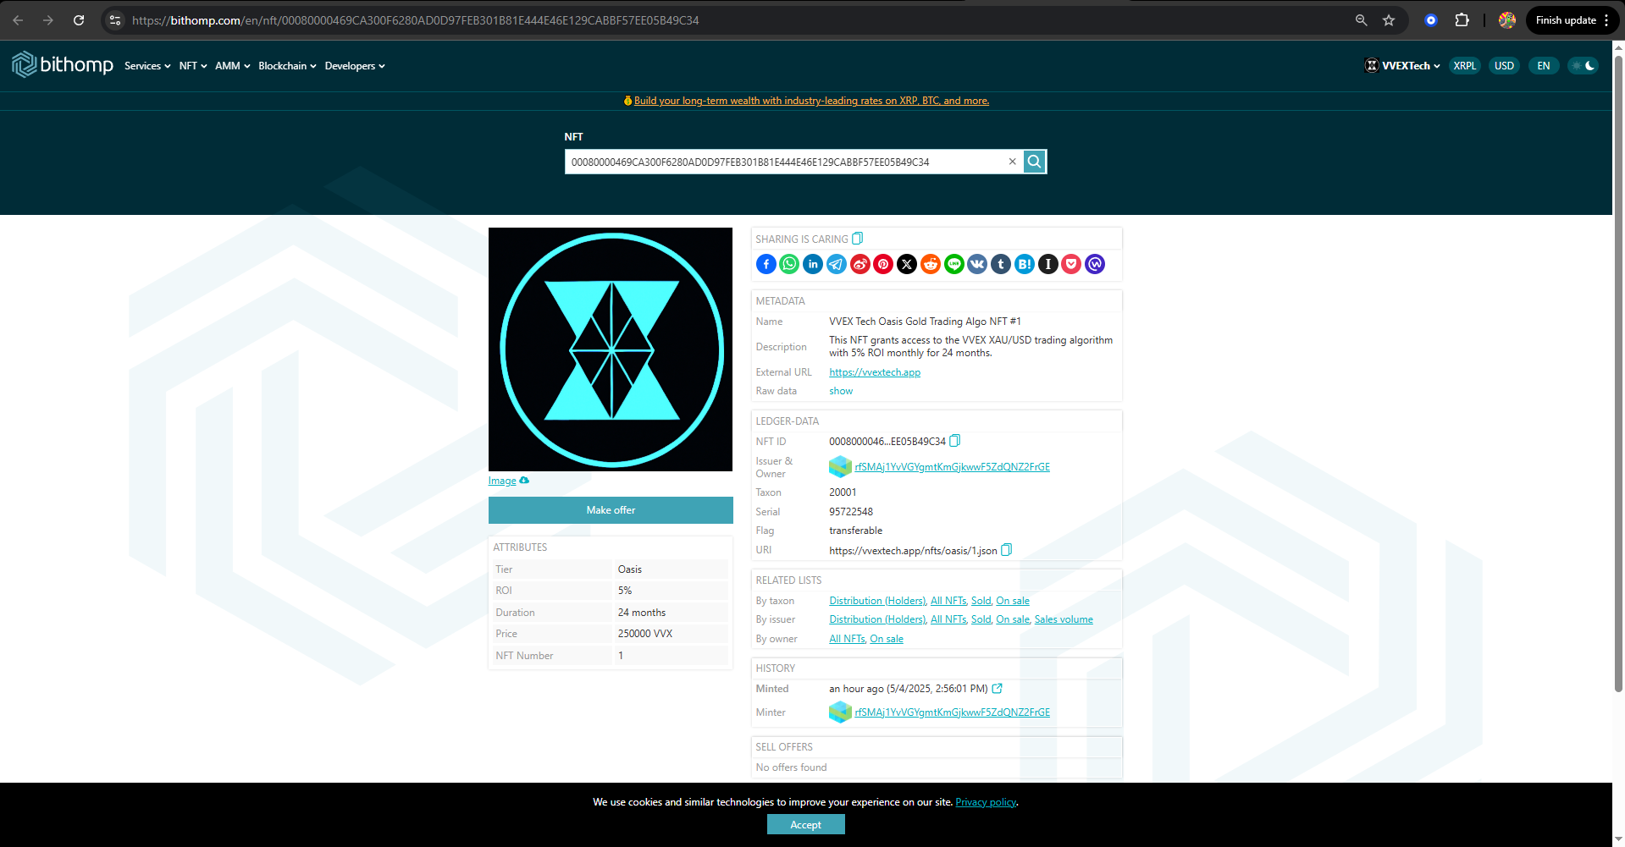
Task: Copy the share link beside Sharing is Caring
Action: (858, 239)
